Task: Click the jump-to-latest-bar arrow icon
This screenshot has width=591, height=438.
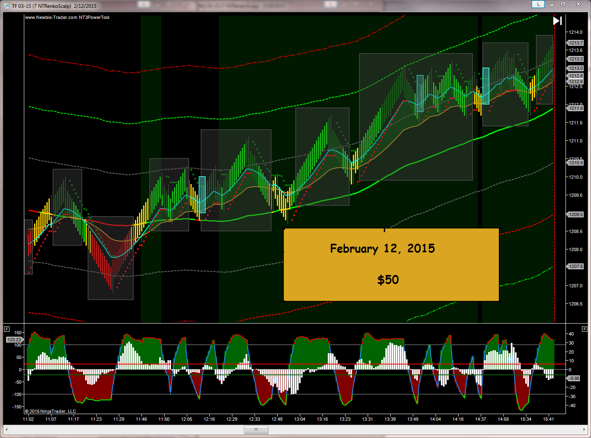Action: click(x=557, y=21)
